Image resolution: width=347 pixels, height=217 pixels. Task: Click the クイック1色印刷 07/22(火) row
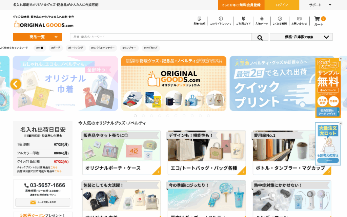tap(43, 161)
